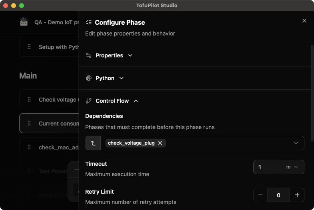Viewport: 314px width, 210px height.
Task: Grab the Test Power phase drag handle
Action: [x=29, y=171]
